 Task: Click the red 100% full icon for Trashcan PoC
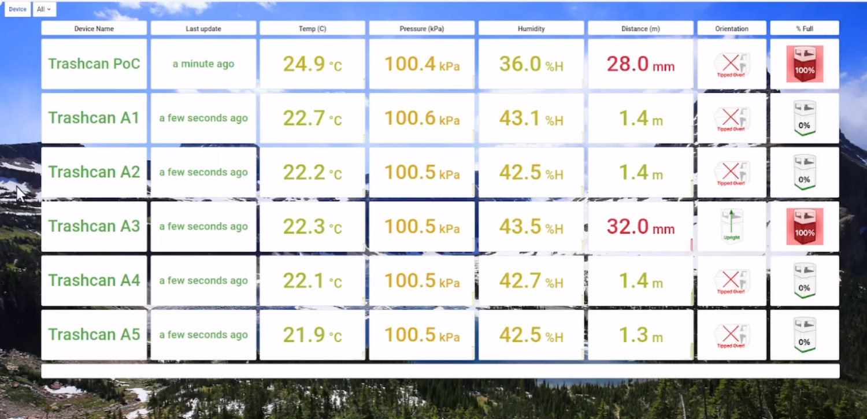pyautogui.click(x=805, y=64)
